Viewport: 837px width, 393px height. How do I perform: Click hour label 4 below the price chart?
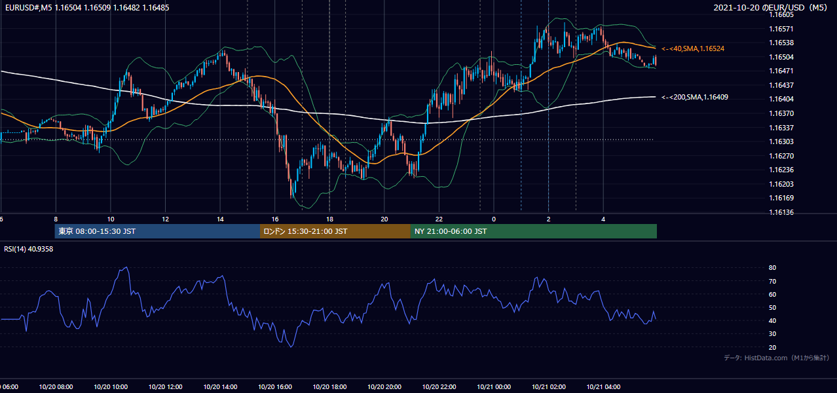pos(603,219)
